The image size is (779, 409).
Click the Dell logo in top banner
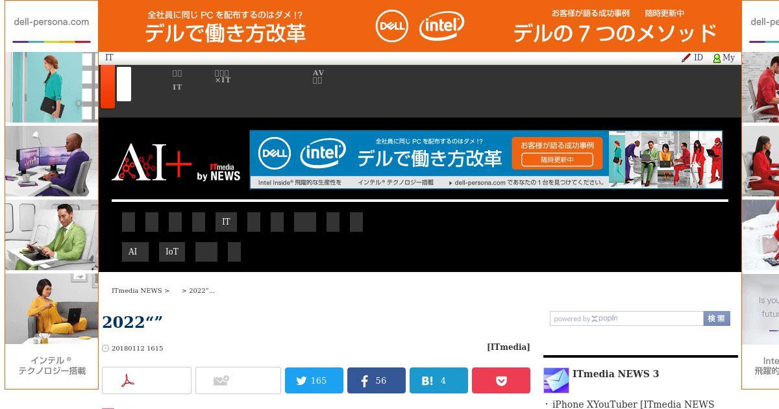click(x=392, y=26)
